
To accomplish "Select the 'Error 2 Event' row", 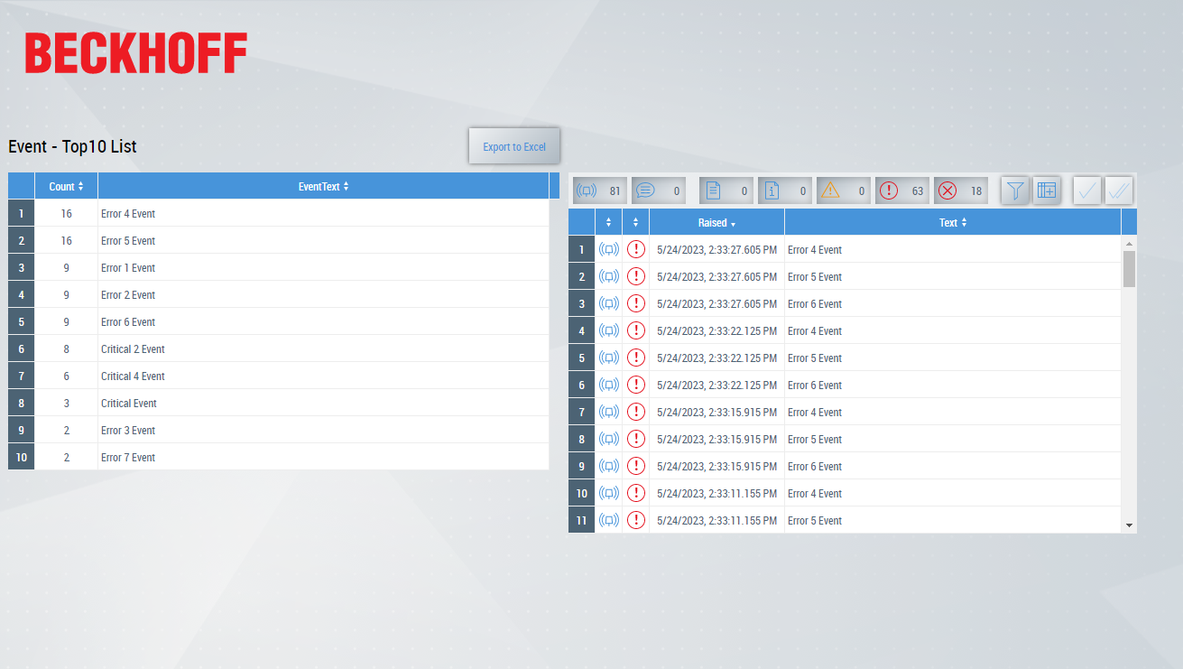I will [x=278, y=294].
